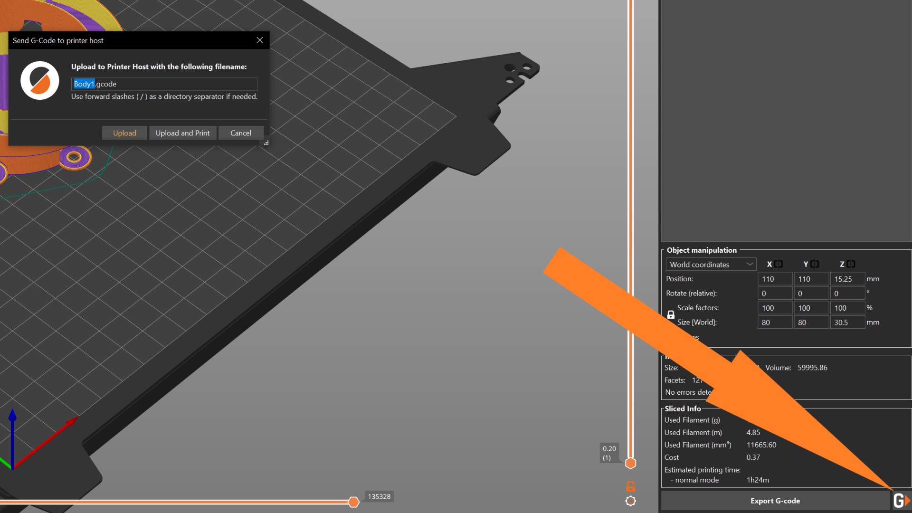Click Export G-code button
The height and width of the screenshot is (513, 912).
pyautogui.click(x=775, y=501)
